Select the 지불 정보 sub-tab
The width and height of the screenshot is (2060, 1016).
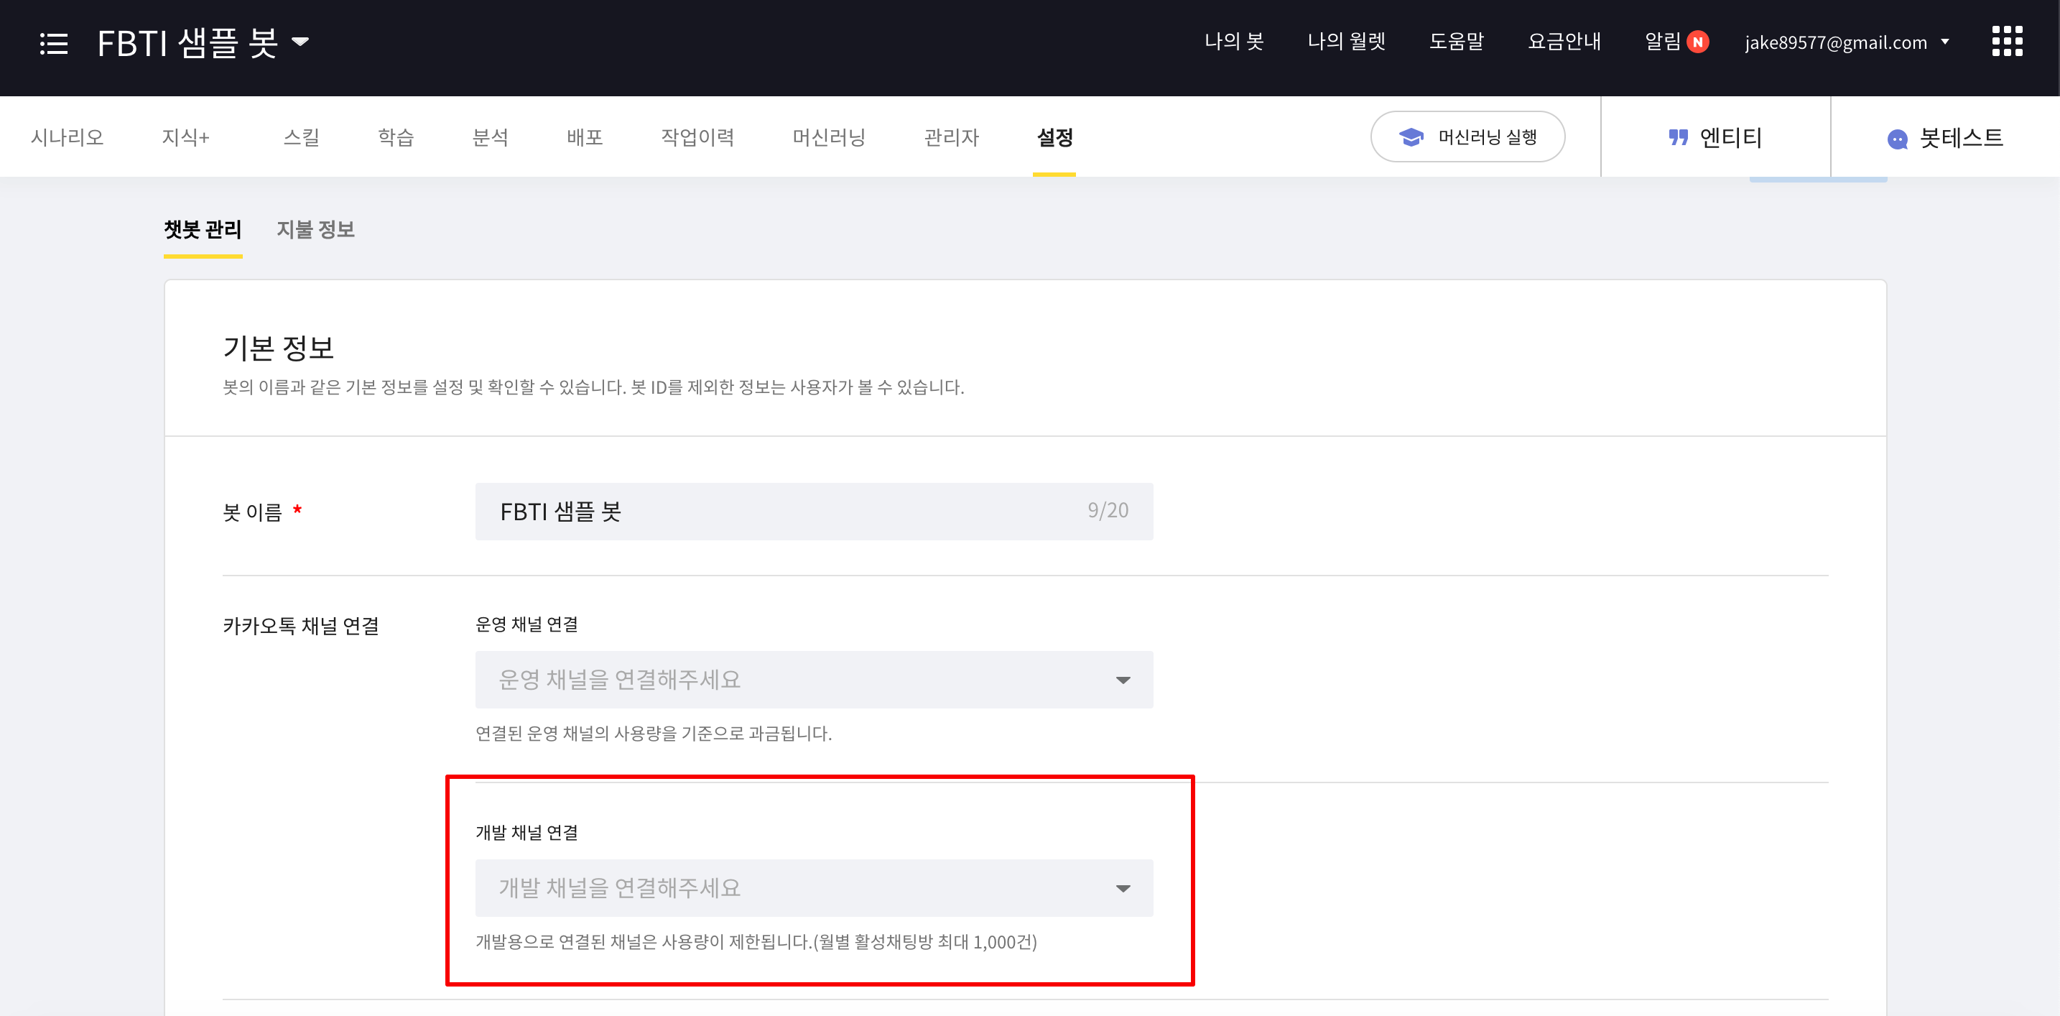pyautogui.click(x=315, y=231)
